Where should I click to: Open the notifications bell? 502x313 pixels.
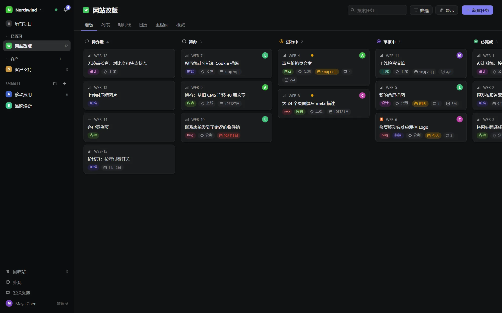pyautogui.click(x=66, y=10)
